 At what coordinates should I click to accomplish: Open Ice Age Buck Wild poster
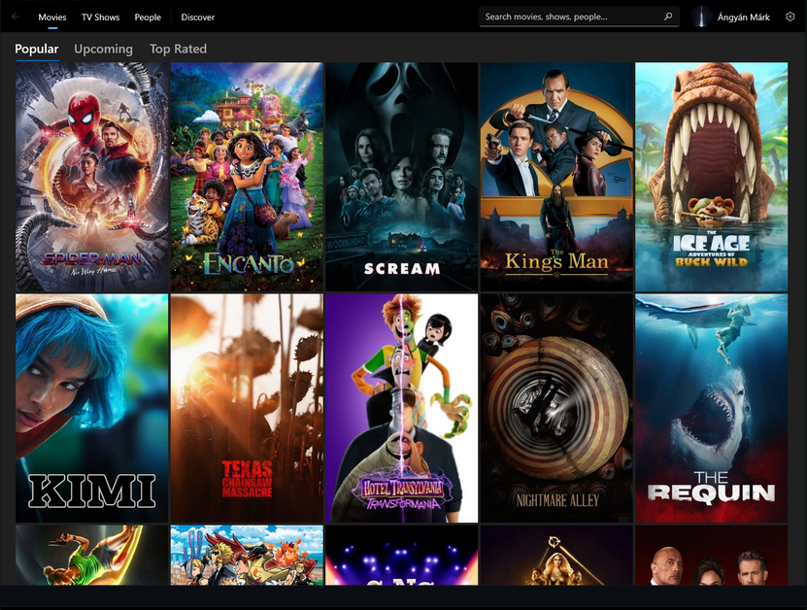tap(712, 177)
